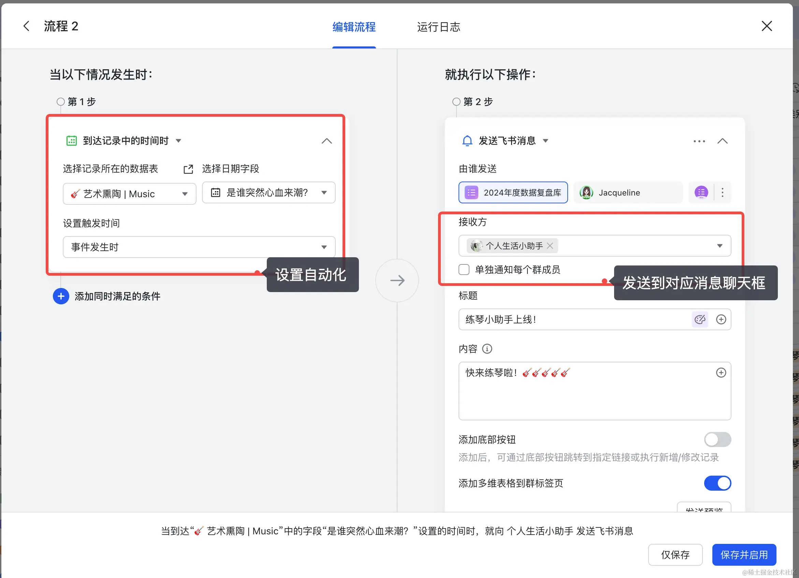Click the plus icon inside the 标题 field

(x=721, y=319)
